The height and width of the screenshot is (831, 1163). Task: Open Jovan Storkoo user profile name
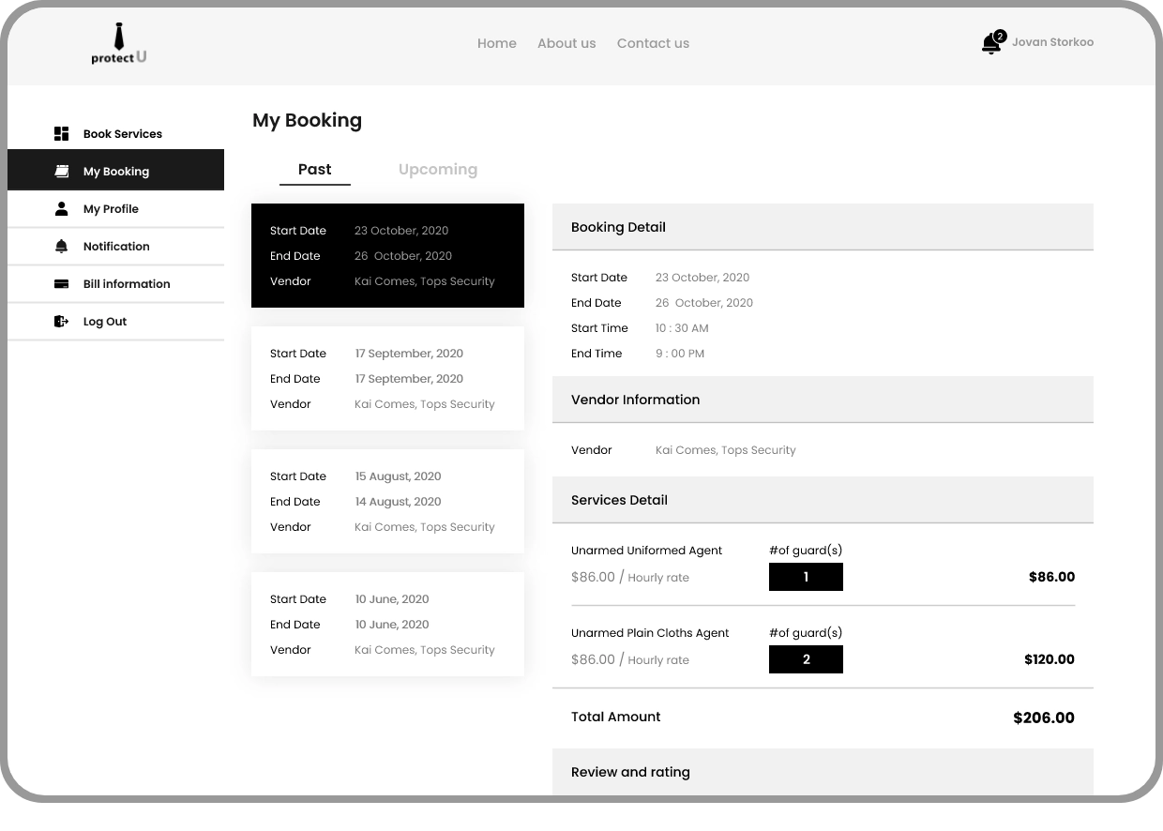(1052, 42)
